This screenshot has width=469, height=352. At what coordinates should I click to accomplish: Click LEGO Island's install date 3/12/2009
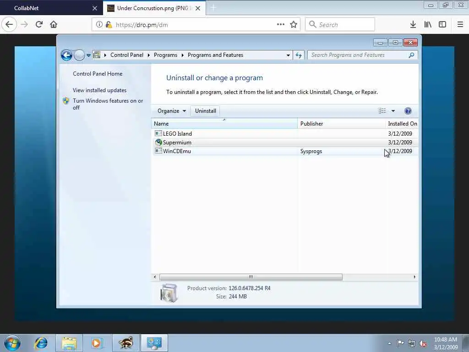tap(400, 133)
